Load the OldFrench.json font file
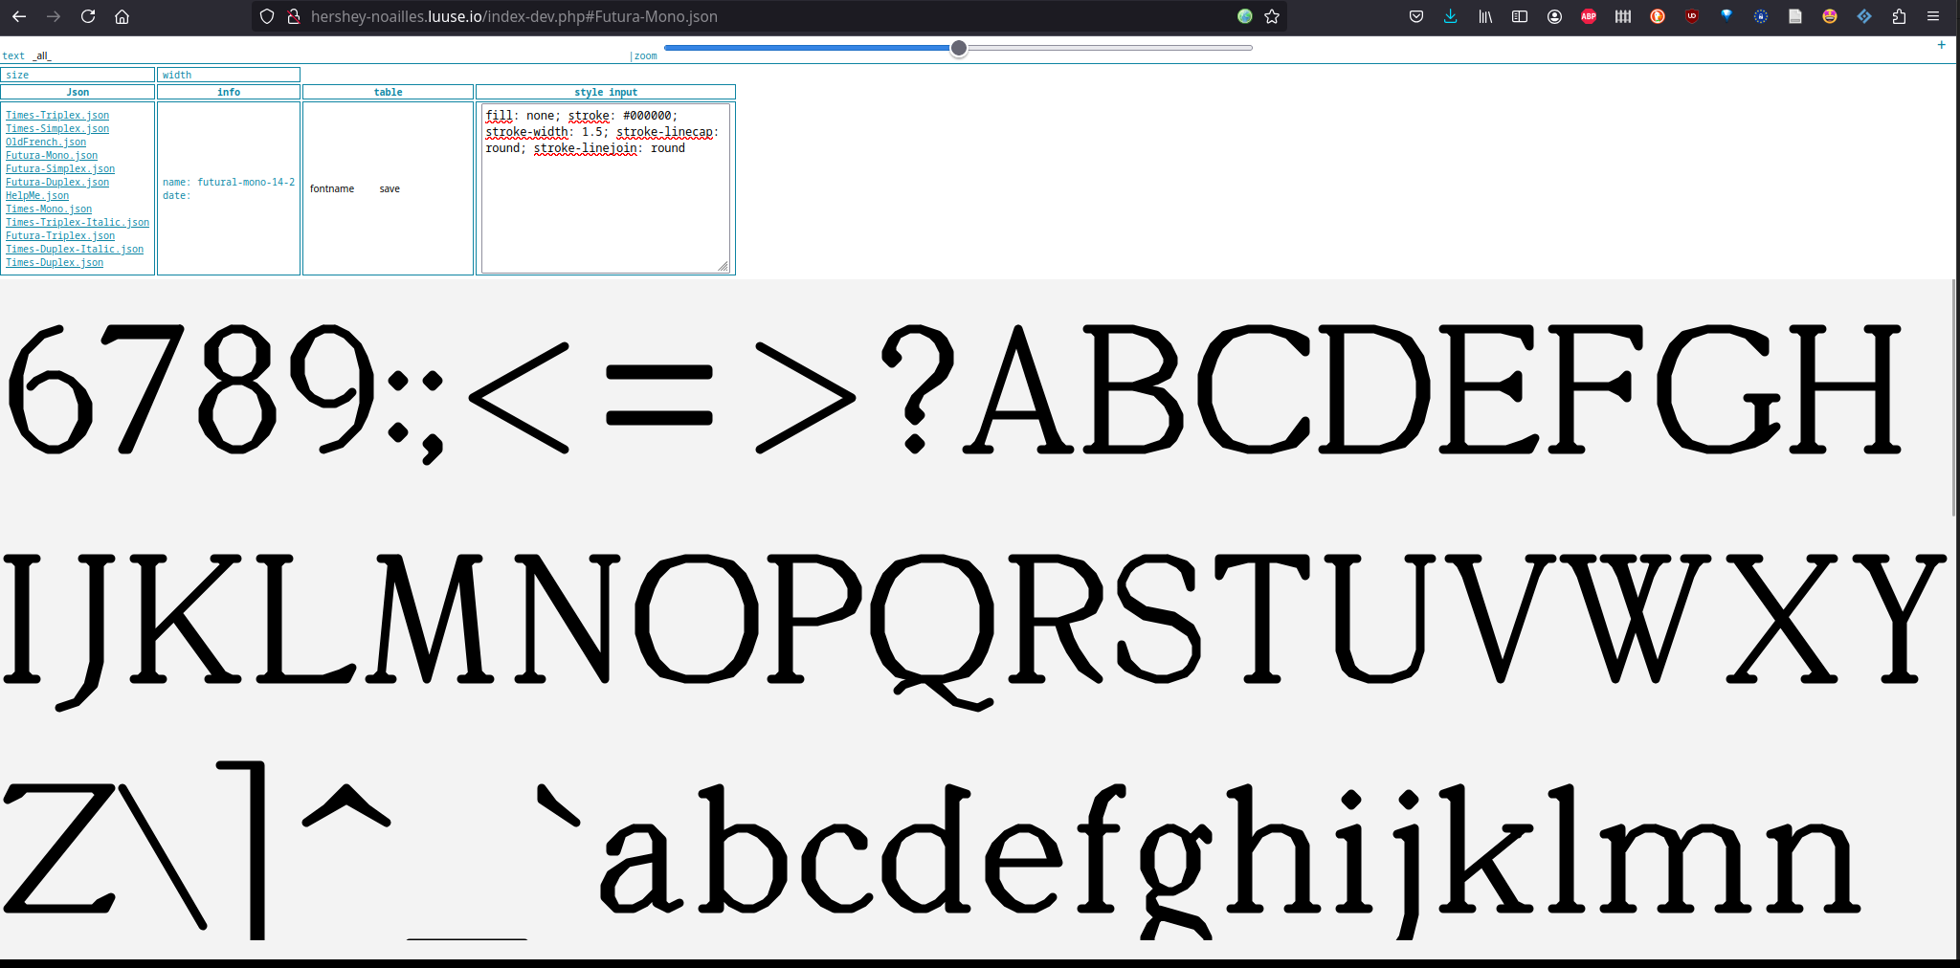 (x=46, y=142)
